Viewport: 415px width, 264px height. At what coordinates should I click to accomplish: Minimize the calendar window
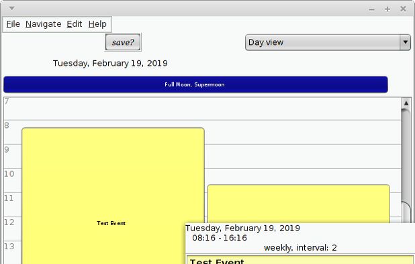point(371,9)
